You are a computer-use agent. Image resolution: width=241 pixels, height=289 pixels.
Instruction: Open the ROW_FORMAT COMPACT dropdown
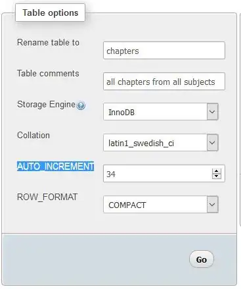click(161, 205)
